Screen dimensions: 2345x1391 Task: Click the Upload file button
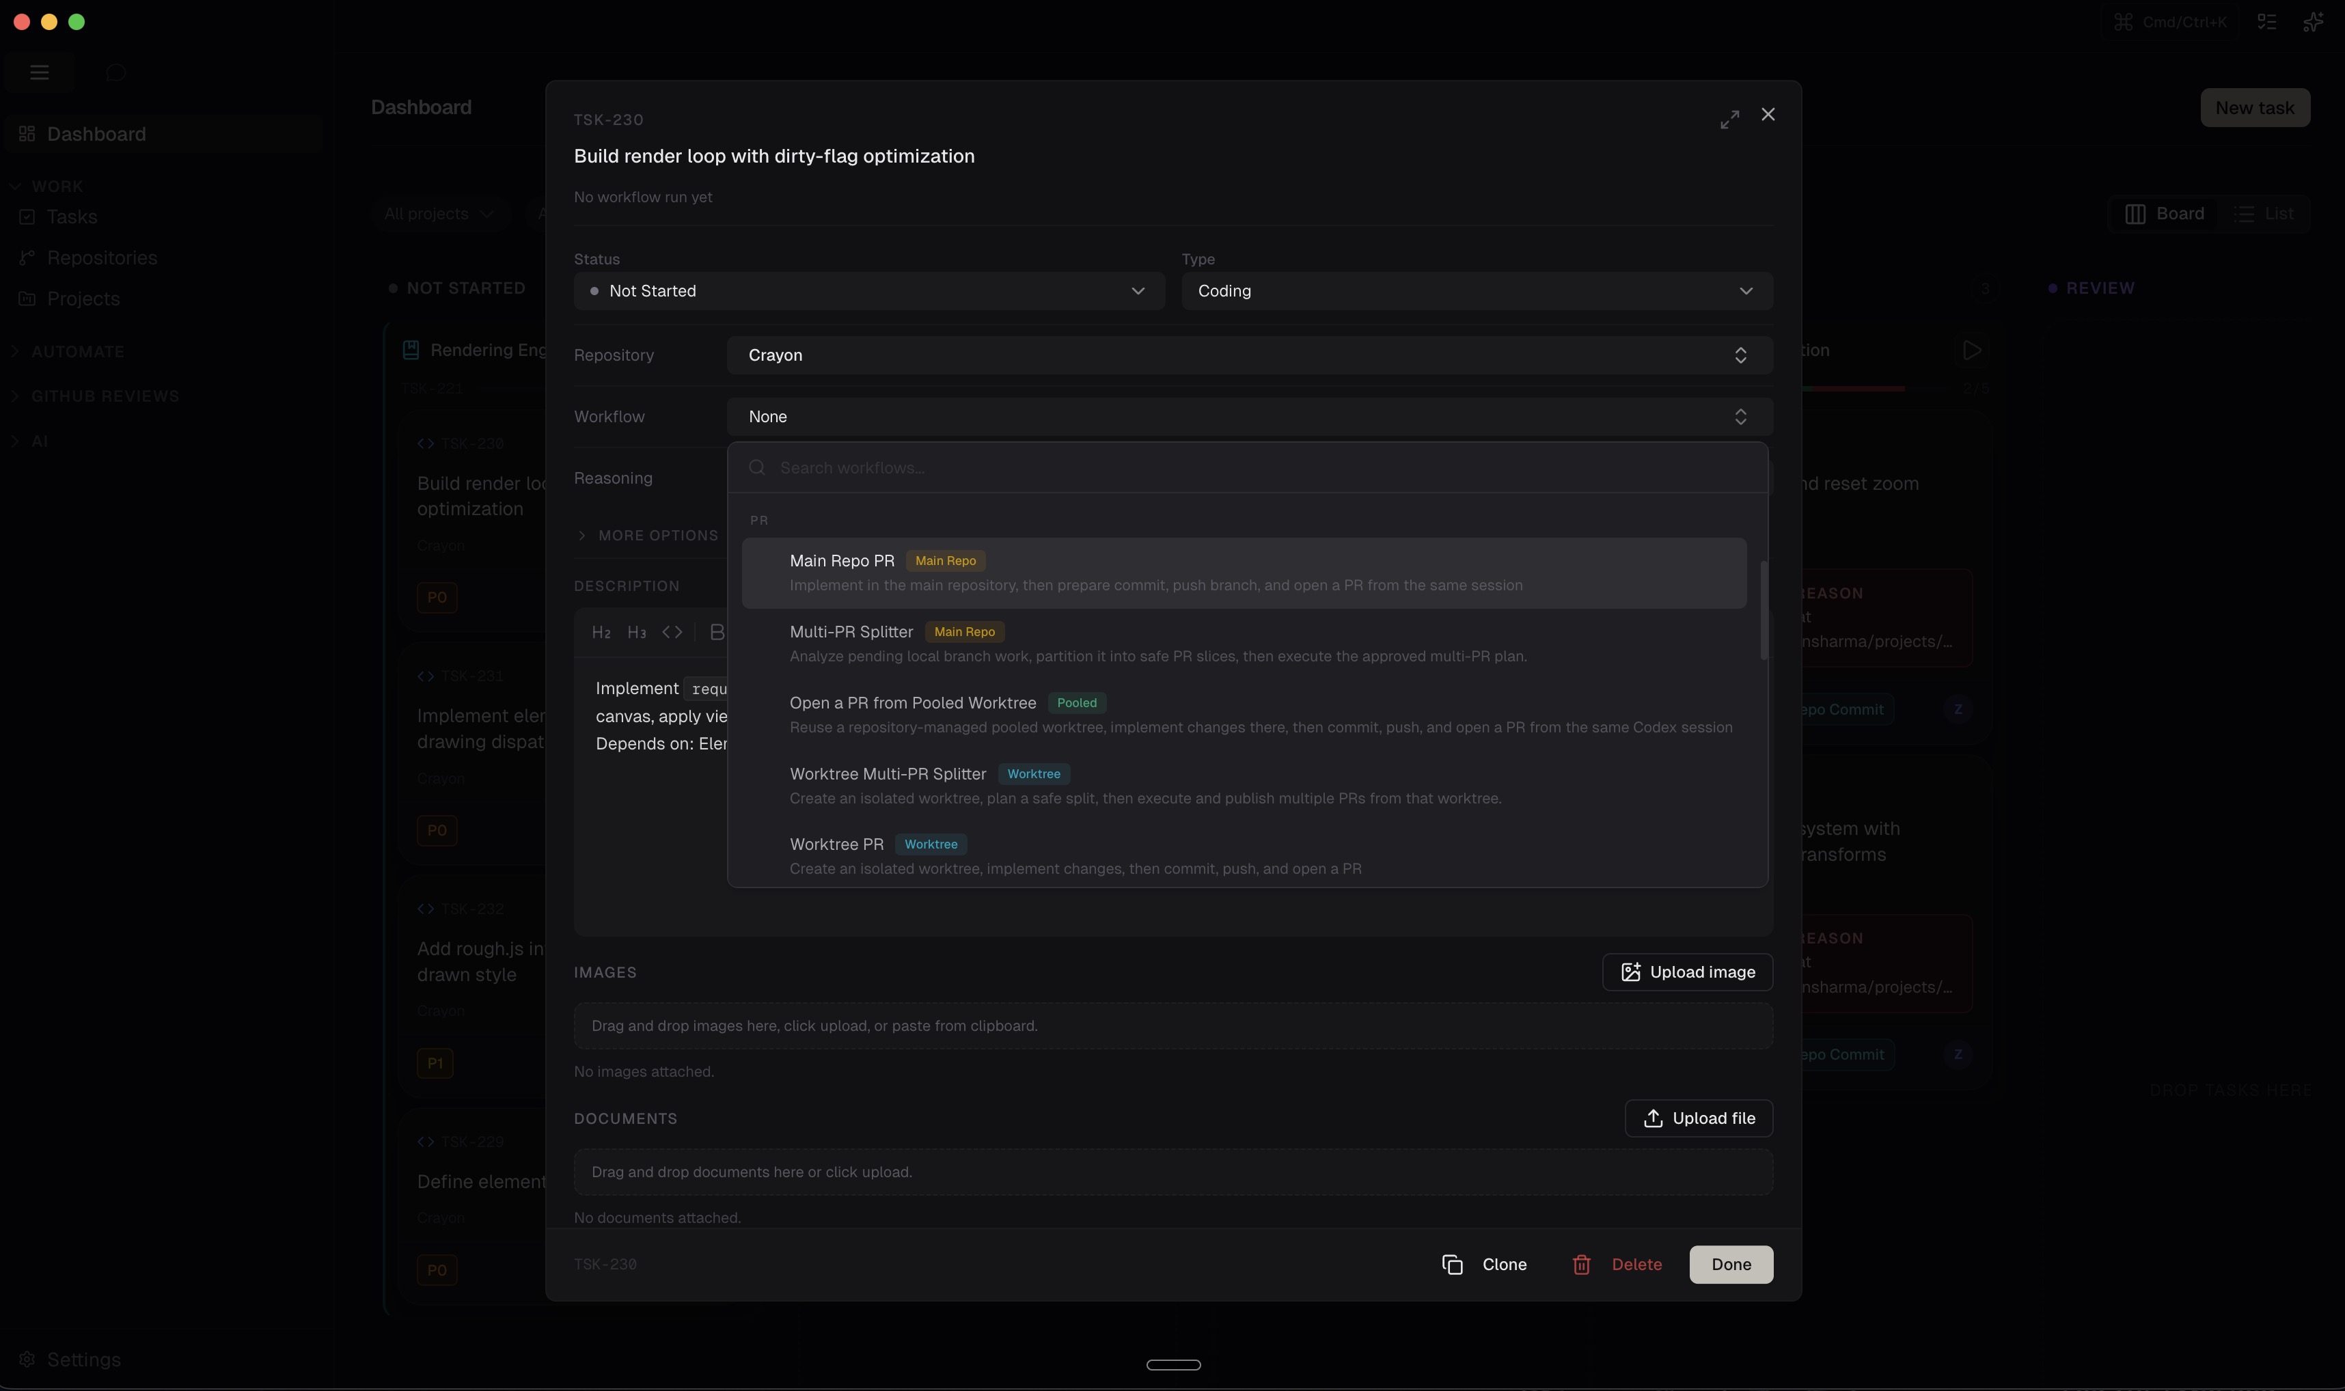[1699, 1118]
